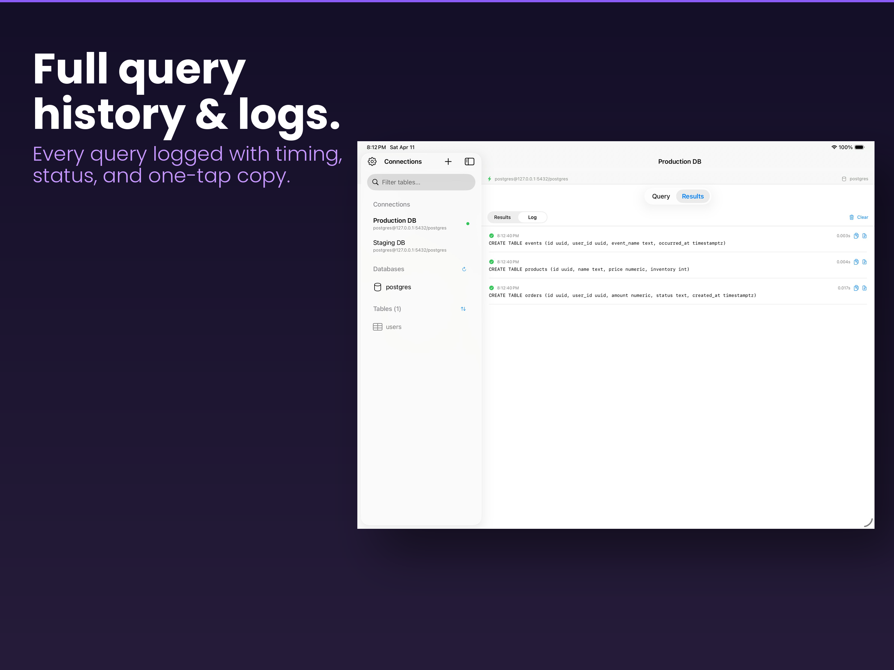Click the Tables (1) section header
This screenshot has height=670, width=894.
(387, 309)
